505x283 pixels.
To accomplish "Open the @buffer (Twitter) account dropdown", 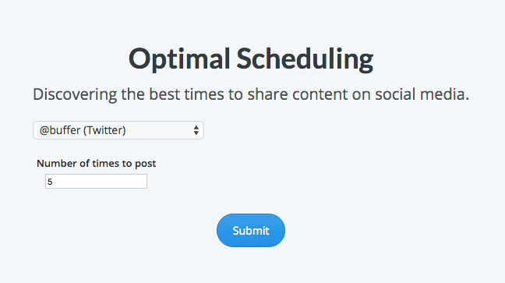I will point(118,130).
